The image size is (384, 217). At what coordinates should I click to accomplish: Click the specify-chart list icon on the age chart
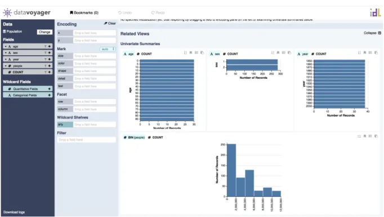tap(197, 53)
